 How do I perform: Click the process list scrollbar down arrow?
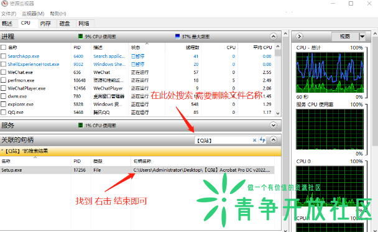[x=278, y=113]
